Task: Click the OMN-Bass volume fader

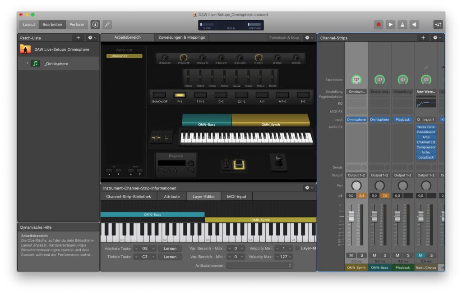Action: (x=374, y=217)
